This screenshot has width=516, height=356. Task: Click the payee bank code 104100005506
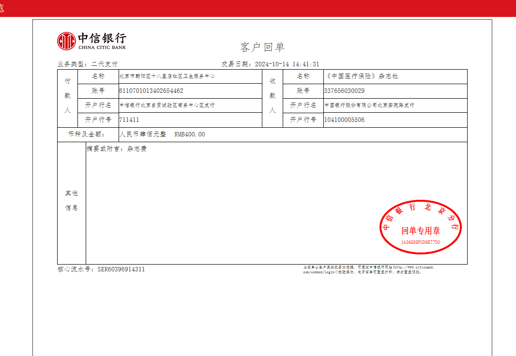tap(344, 120)
